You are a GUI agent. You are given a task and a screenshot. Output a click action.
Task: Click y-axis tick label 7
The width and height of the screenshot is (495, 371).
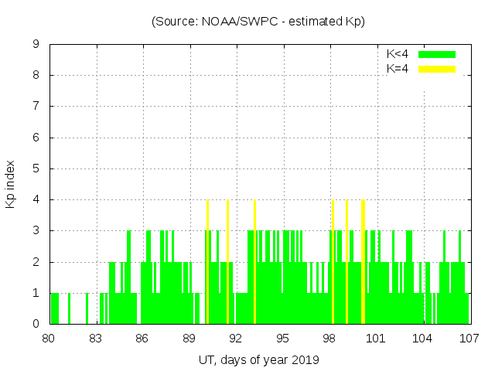[x=36, y=107]
